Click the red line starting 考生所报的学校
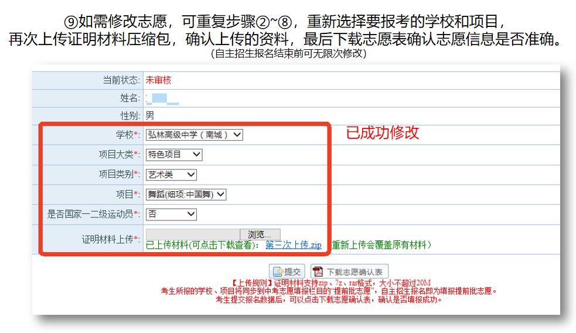Viewport: 576px width, 333px height. point(329,291)
